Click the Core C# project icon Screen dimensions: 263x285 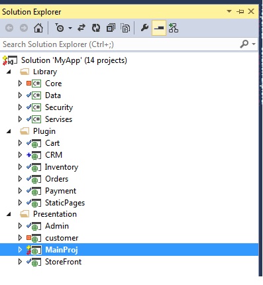(x=36, y=84)
